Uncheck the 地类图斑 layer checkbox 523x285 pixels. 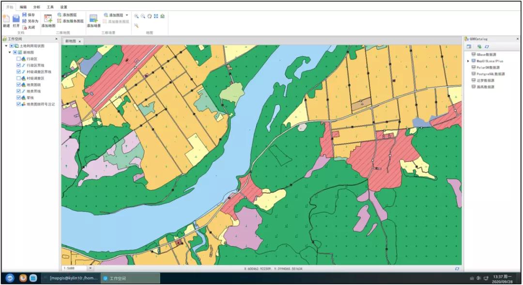point(18,85)
